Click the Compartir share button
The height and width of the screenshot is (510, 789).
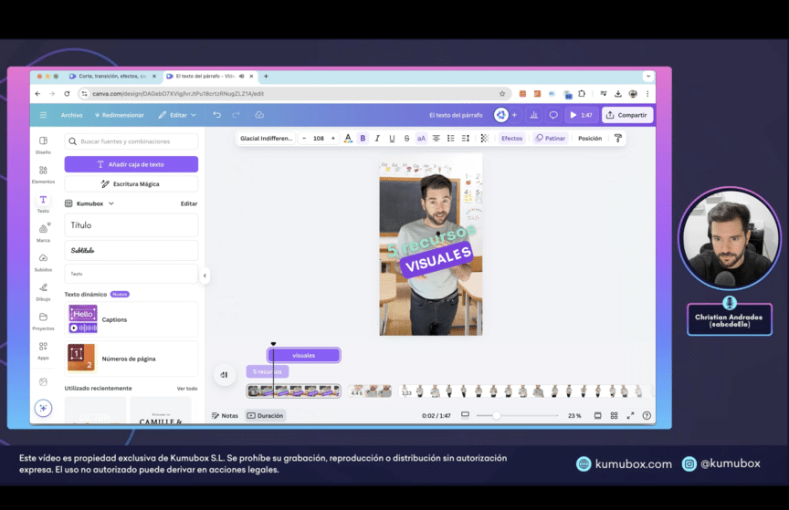coord(627,115)
